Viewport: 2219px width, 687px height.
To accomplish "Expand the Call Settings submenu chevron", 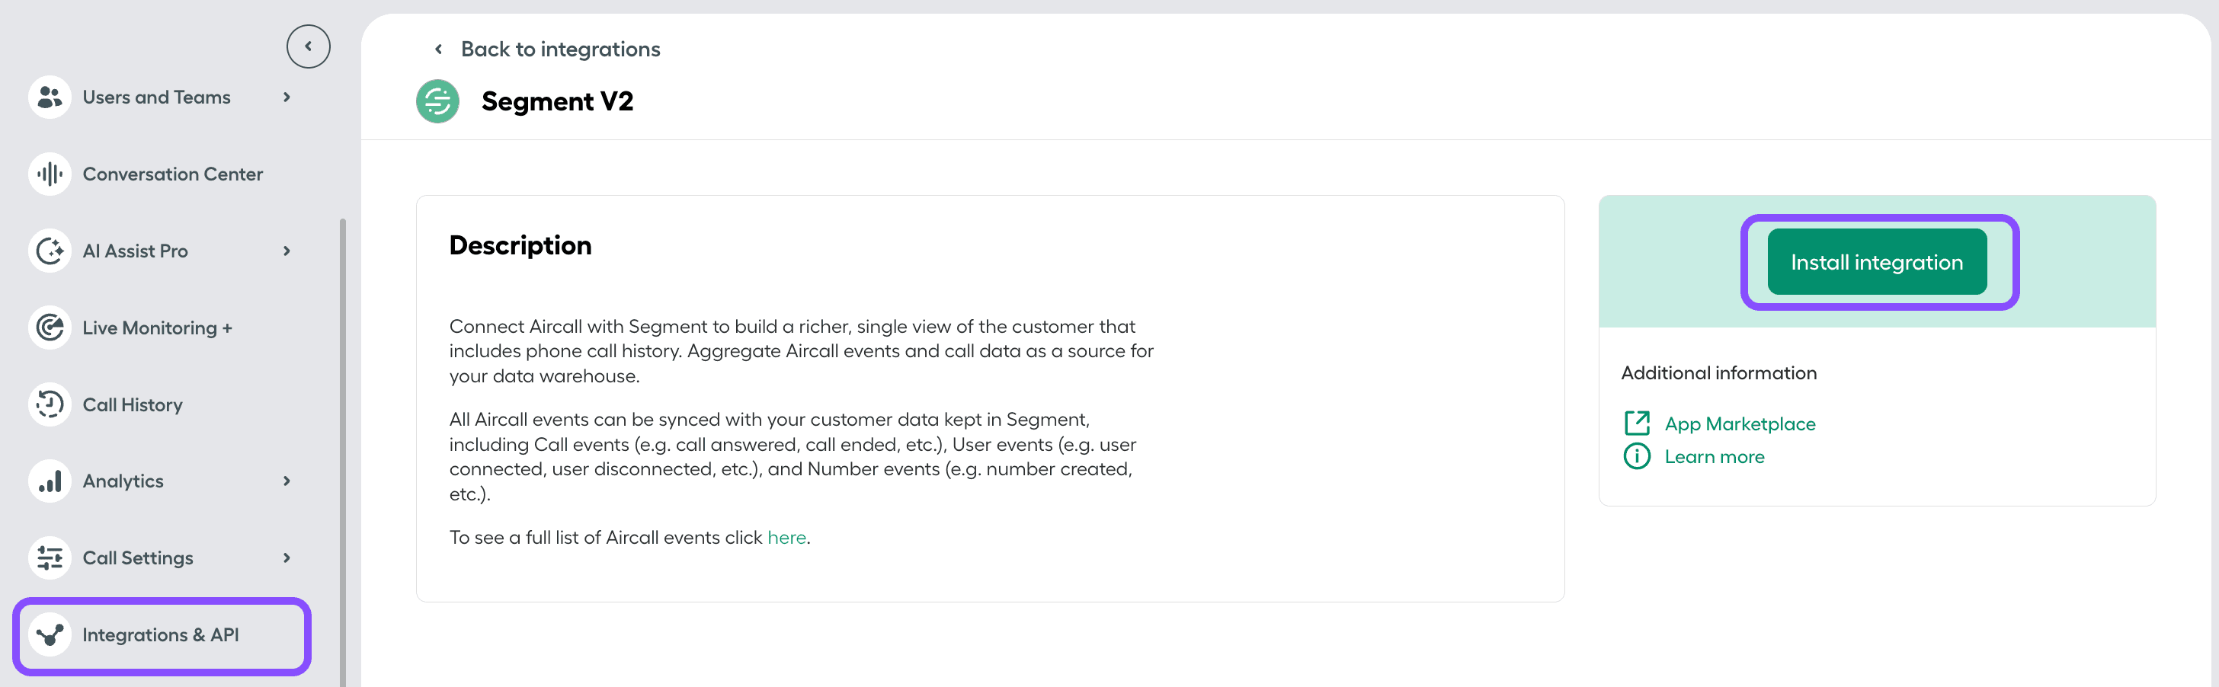I will [287, 557].
